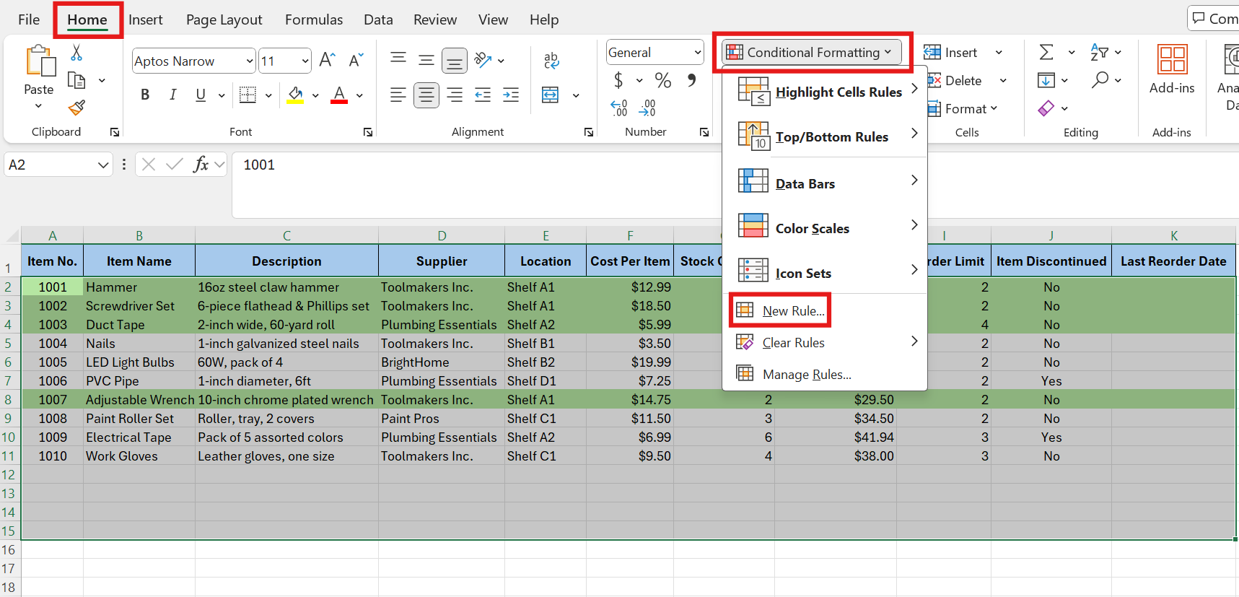Click the Cut scissors icon

coord(76,53)
